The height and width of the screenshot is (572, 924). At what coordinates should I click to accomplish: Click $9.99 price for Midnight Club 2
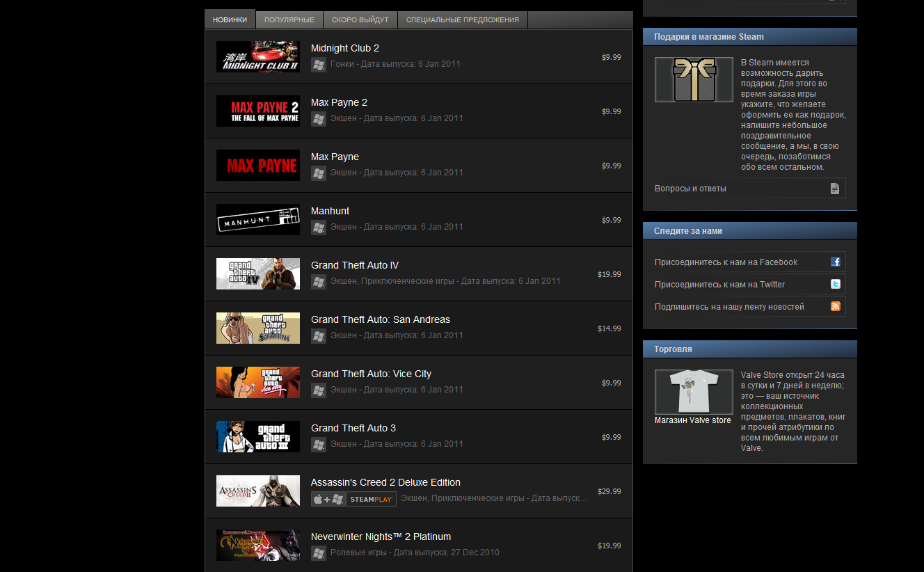[612, 57]
